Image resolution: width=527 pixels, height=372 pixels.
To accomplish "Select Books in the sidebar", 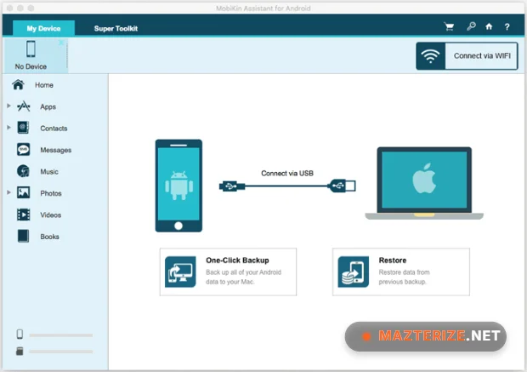I will [x=49, y=237].
